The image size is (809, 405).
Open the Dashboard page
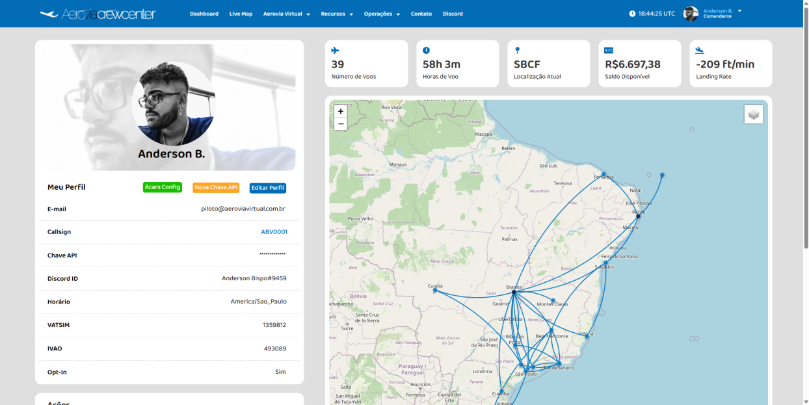click(x=204, y=14)
